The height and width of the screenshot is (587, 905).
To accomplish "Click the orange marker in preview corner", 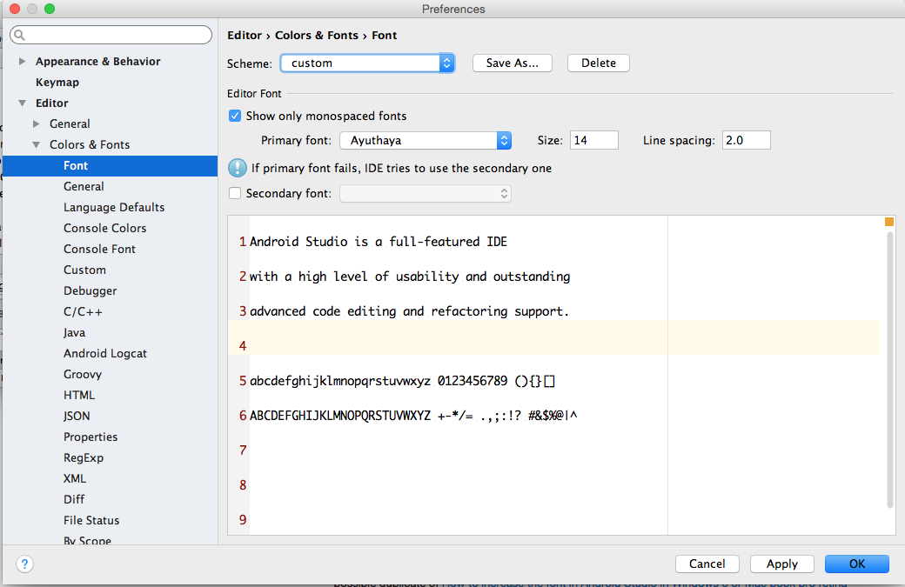I will [888, 222].
